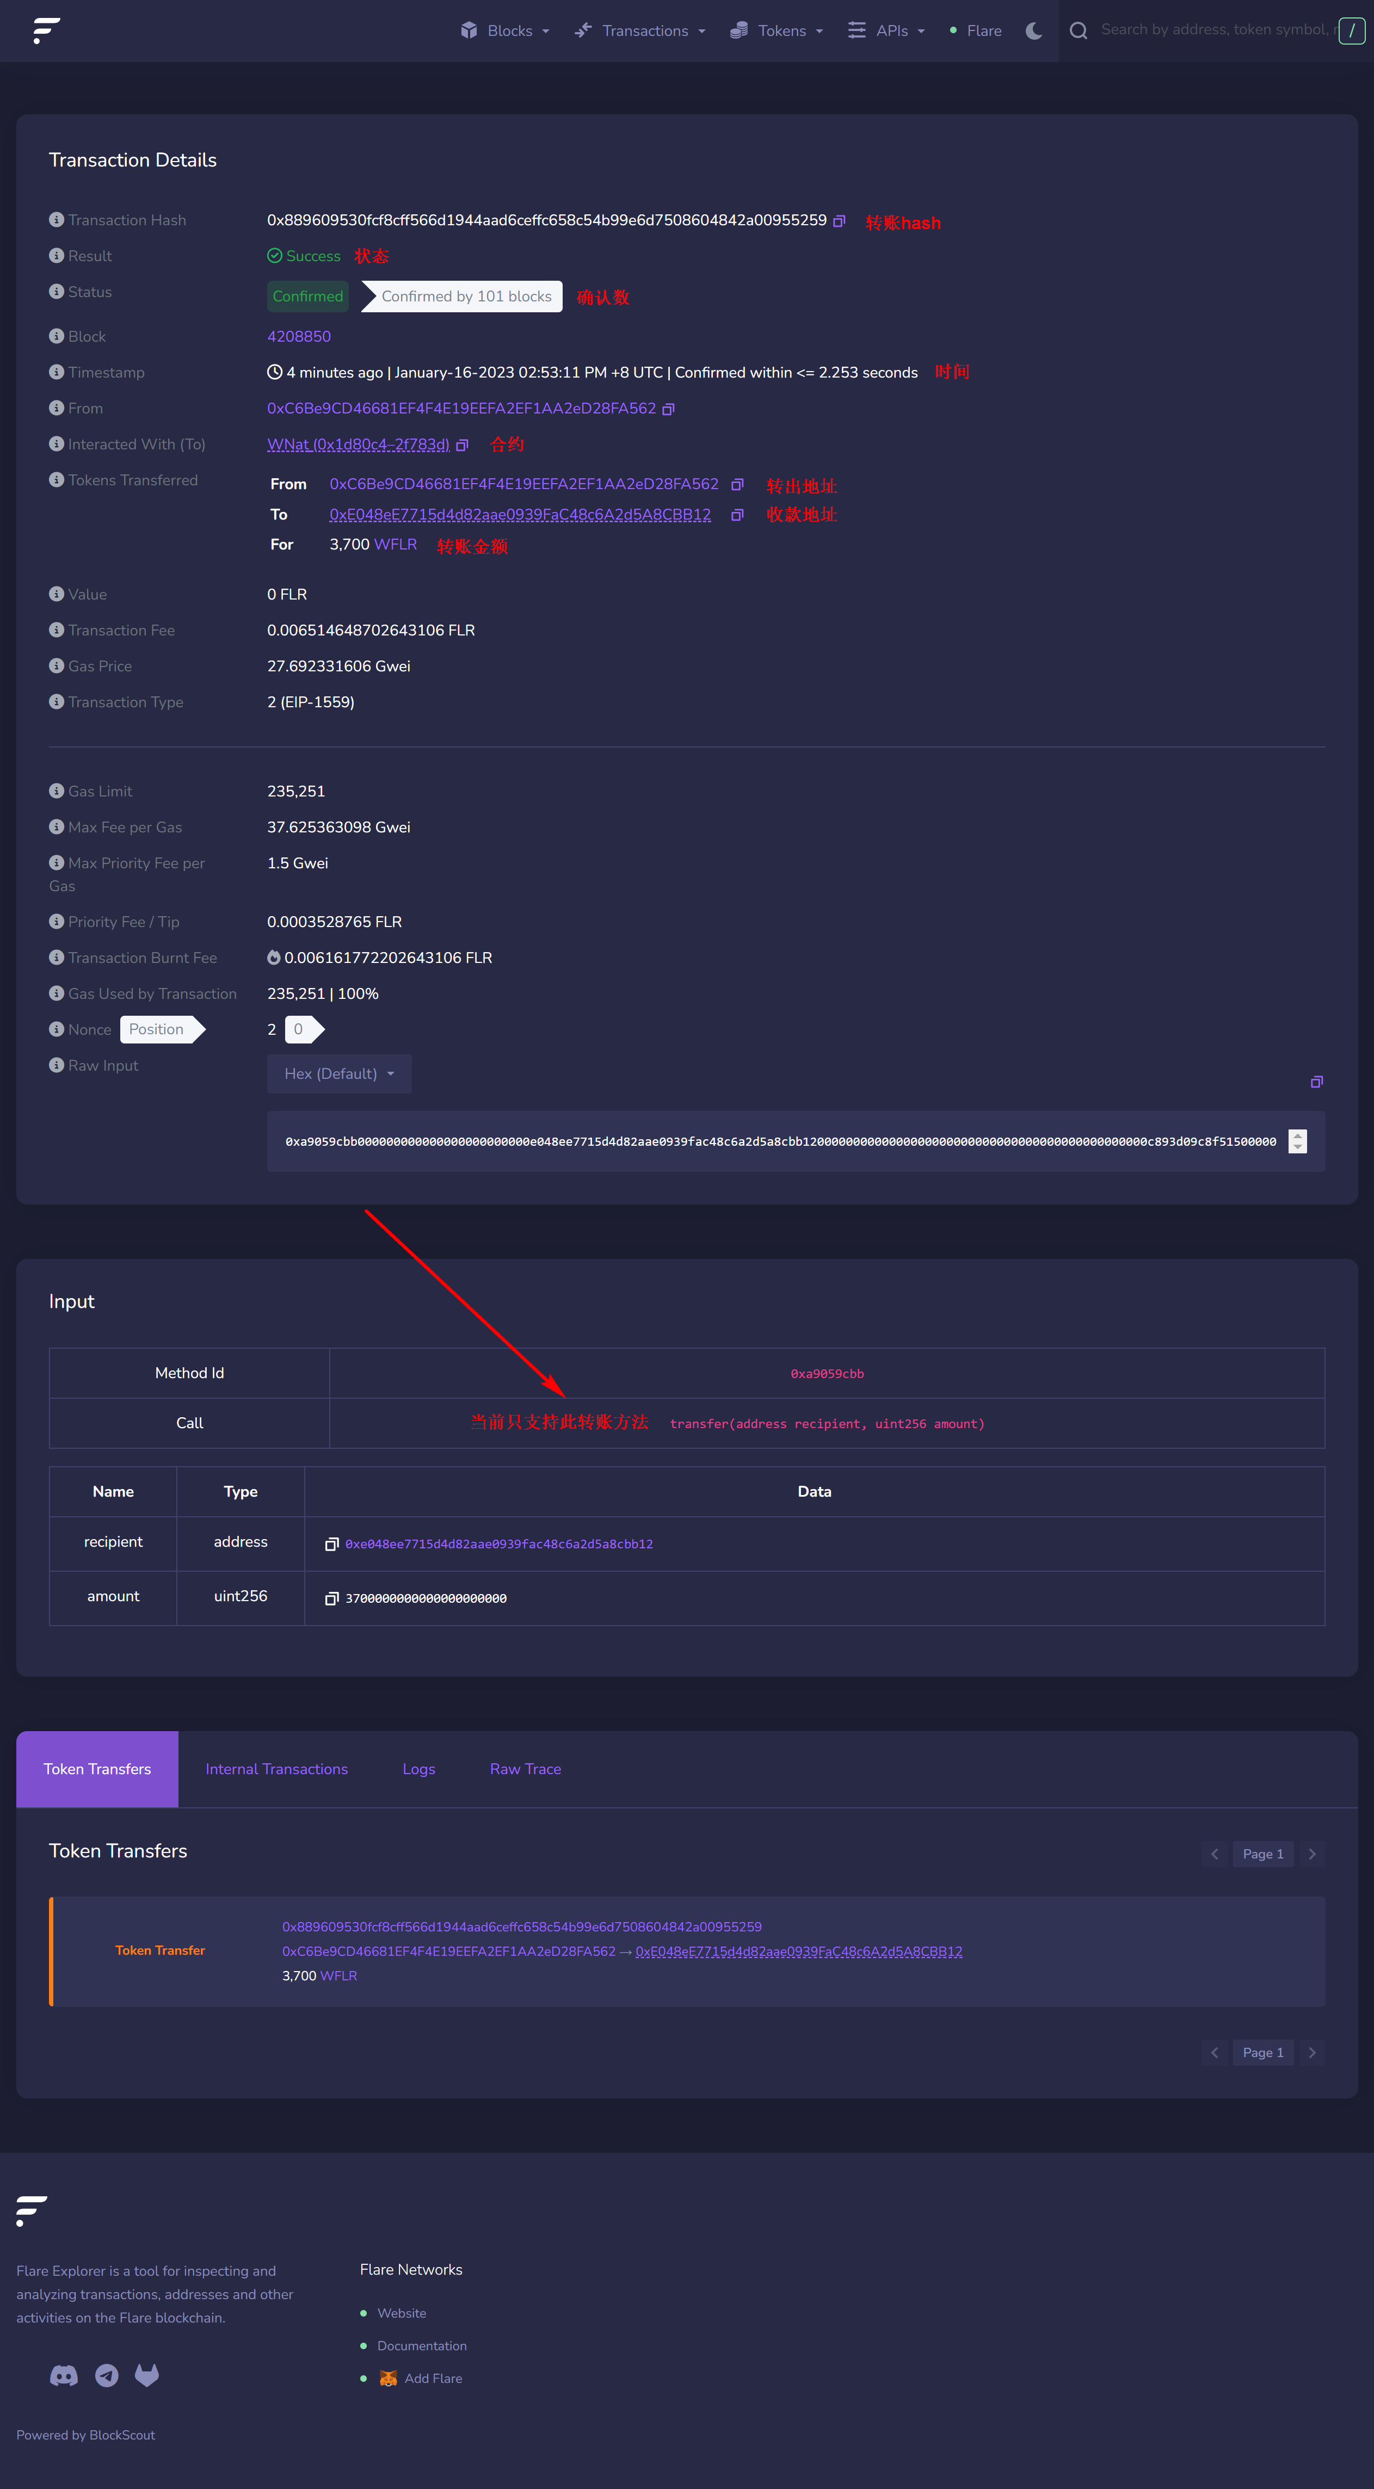Copy the From address icon
The width and height of the screenshot is (1374, 2489).
(668, 410)
